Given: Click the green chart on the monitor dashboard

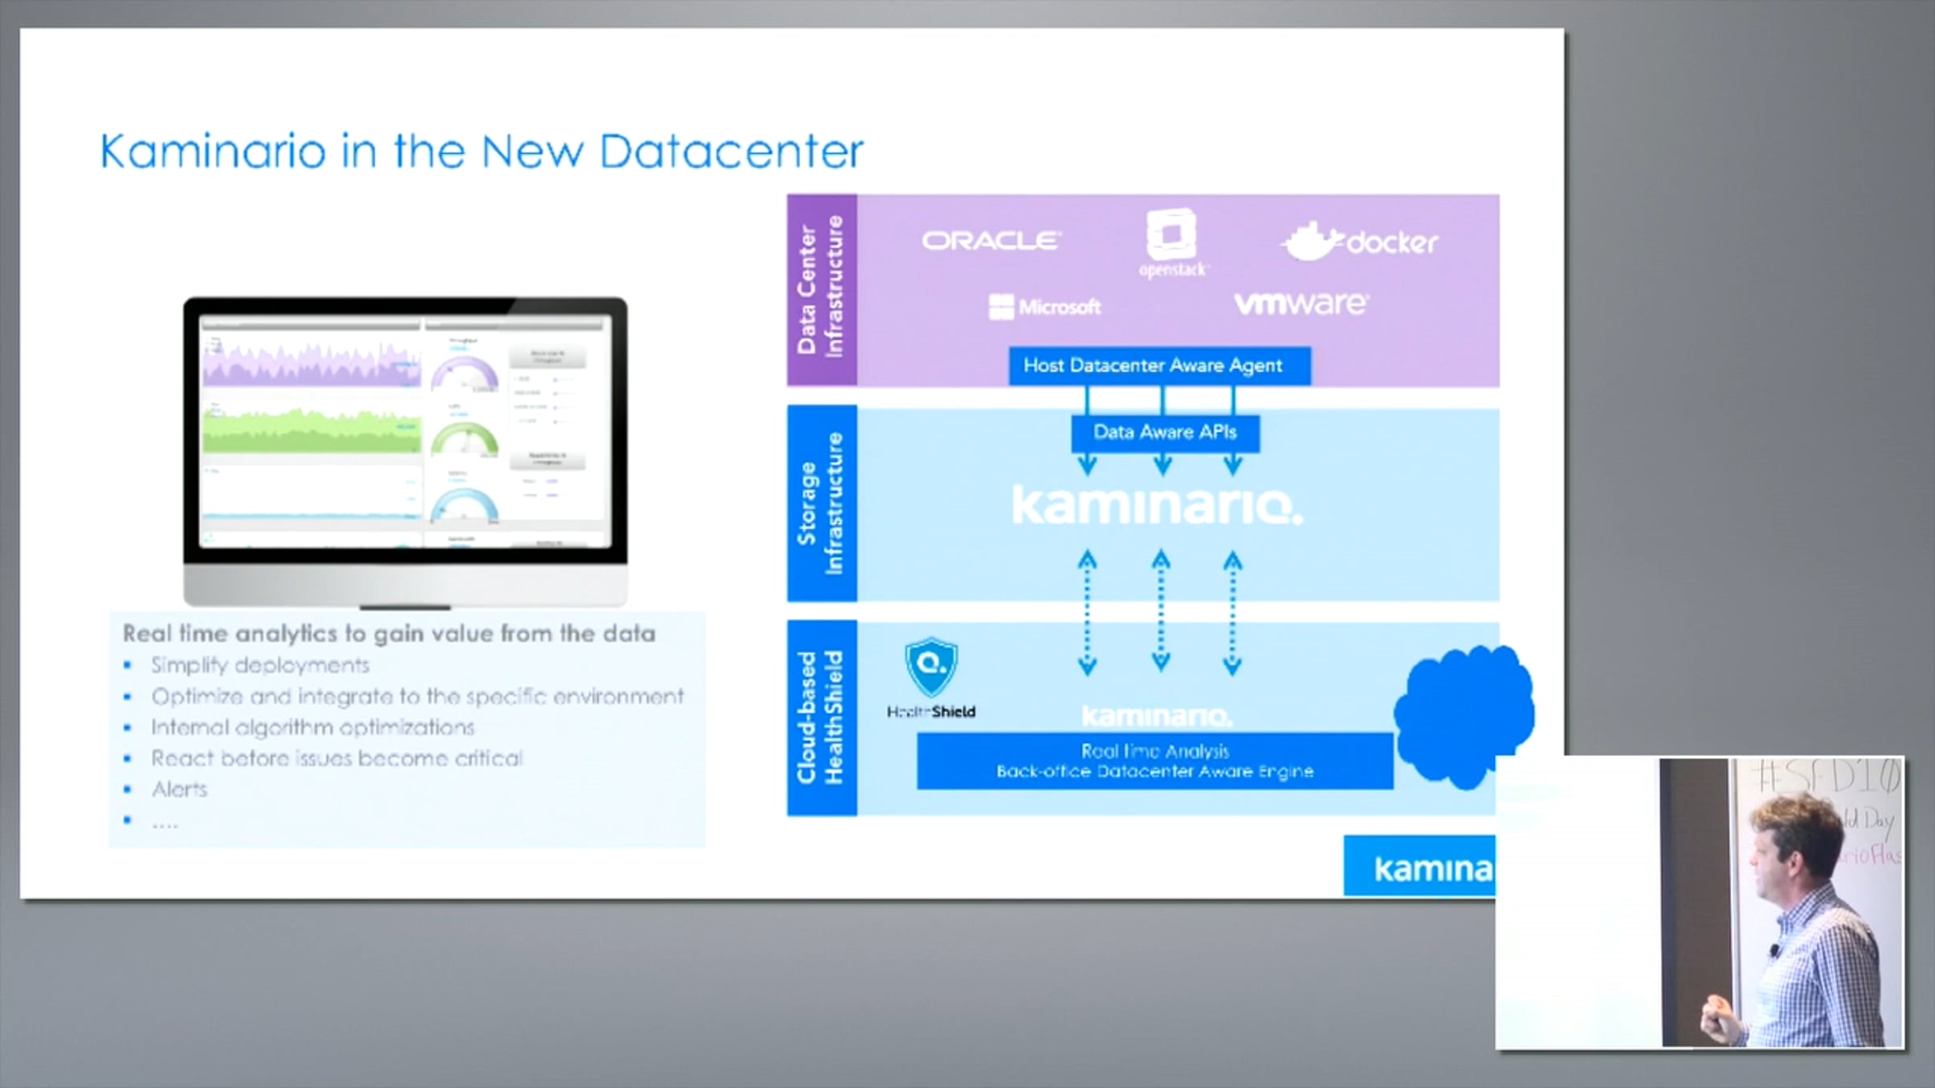Looking at the screenshot, I should tap(311, 430).
